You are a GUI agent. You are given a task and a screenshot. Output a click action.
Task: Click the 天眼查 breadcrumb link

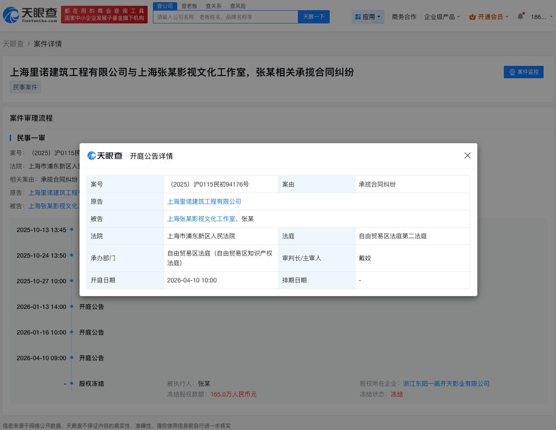pyautogui.click(x=13, y=44)
